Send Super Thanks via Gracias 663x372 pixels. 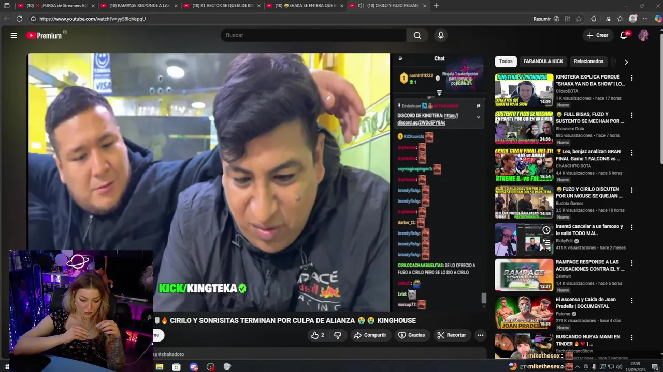tap(411, 335)
